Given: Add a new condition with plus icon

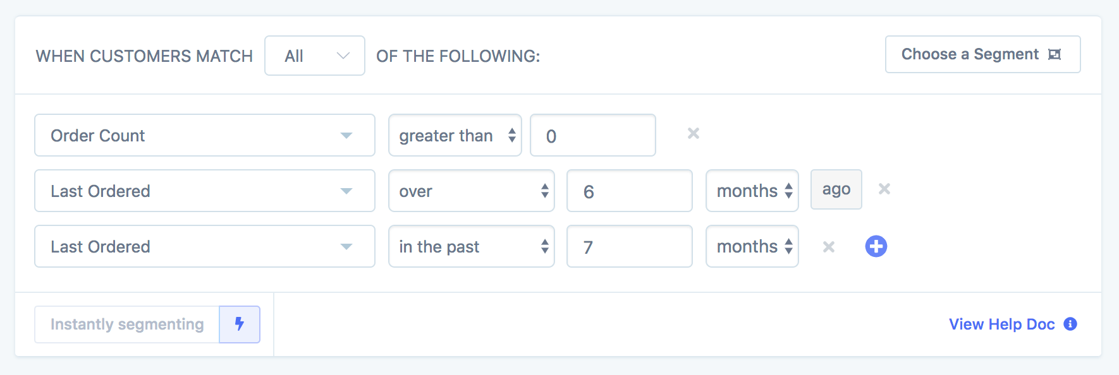Looking at the screenshot, I should pyautogui.click(x=876, y=246).
